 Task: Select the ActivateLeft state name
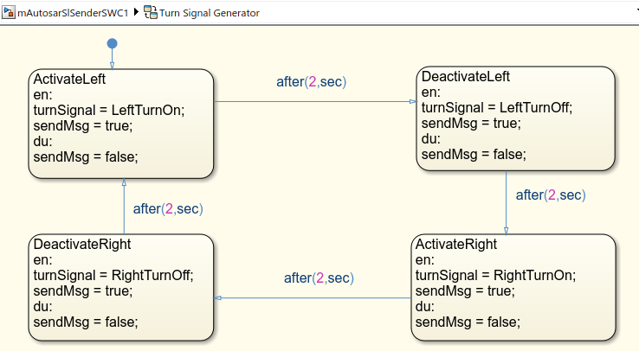tap(69, 79)
